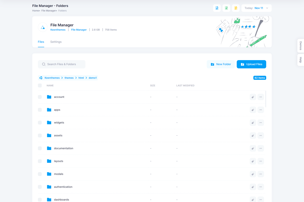Select the checkbox for modals folder
The height and width of the screenshot is (202, 304).
click(40, 174)
